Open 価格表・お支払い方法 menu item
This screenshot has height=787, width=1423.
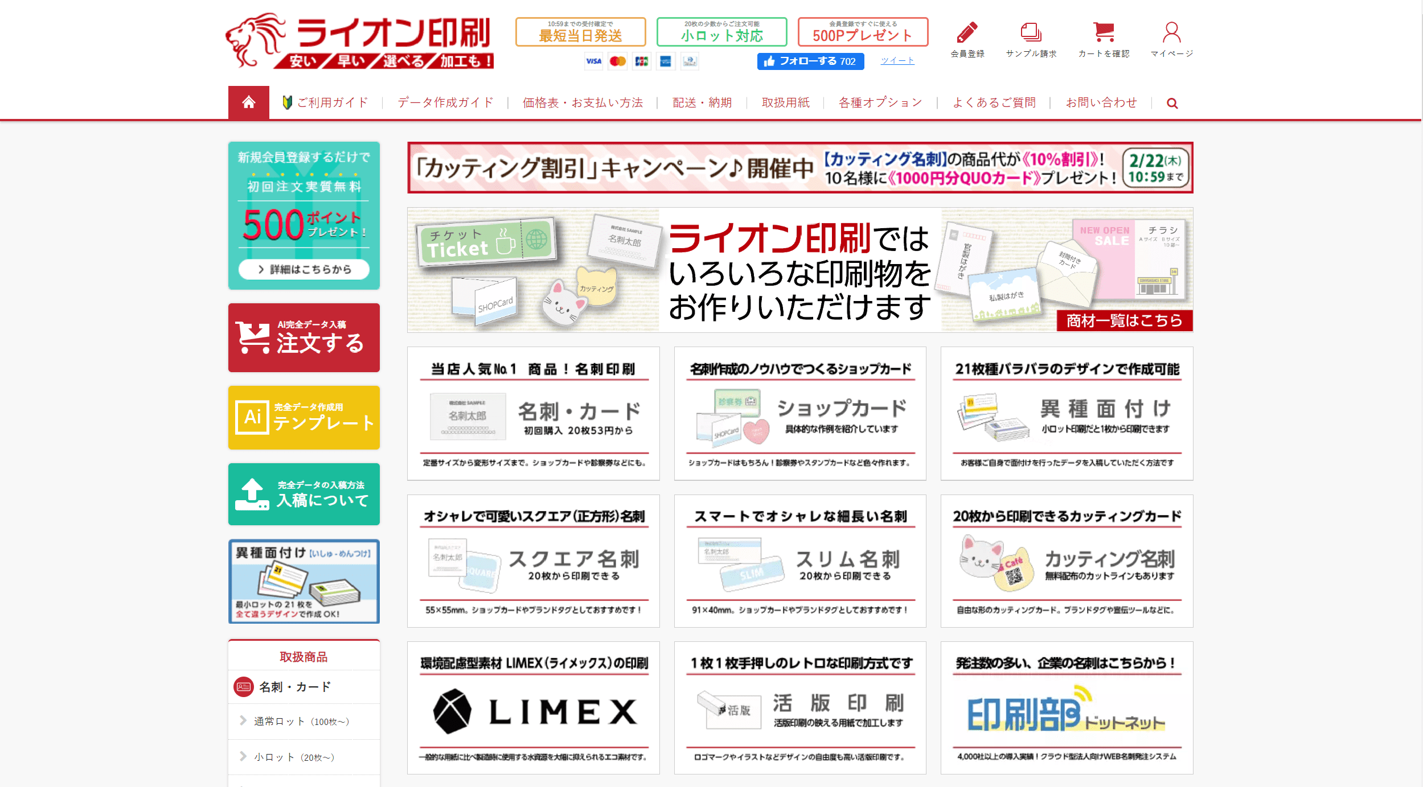coord(583,103)
